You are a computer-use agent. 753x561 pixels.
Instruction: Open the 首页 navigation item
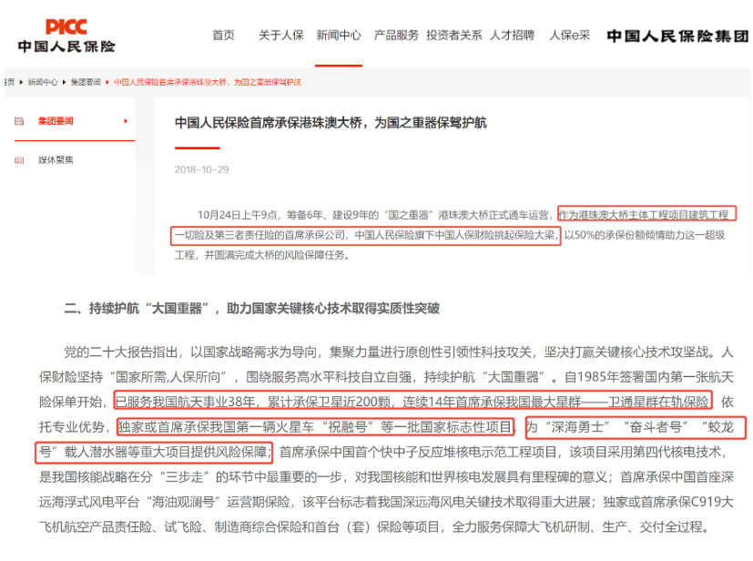coord(223,35)
